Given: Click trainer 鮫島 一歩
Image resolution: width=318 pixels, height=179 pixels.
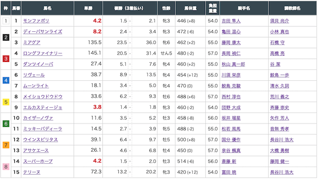Looking at the screenshot, I should [279, 75].
